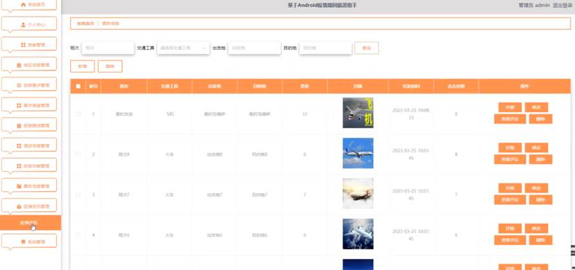Click 修改 button in row 3
This screenshot has width=575, height=270.
(536, 188)
